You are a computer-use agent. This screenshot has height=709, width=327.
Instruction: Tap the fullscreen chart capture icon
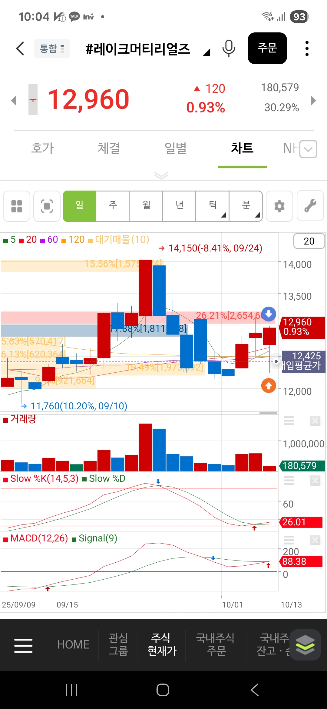pyautogui.click(x=47, y=206)
